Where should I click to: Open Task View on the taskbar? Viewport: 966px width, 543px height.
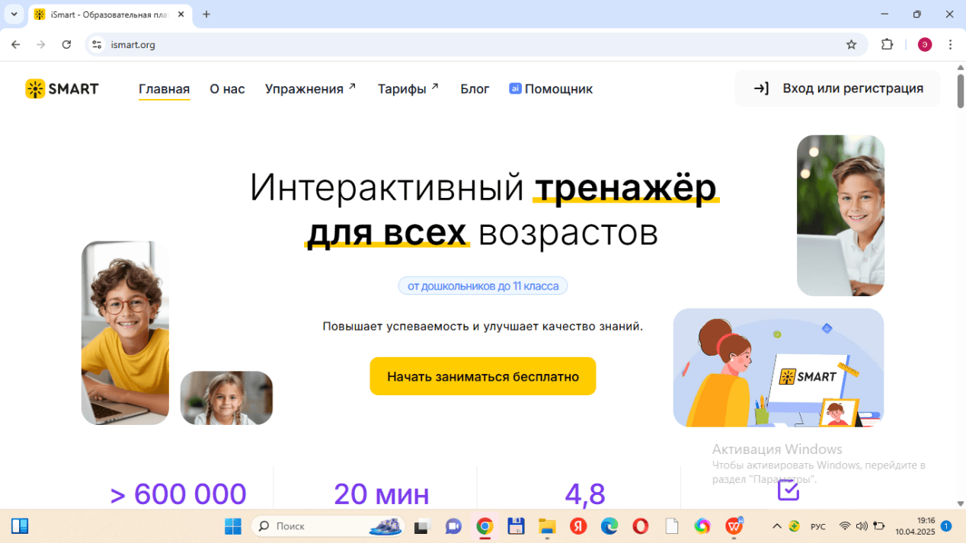(x=421, y=526)
